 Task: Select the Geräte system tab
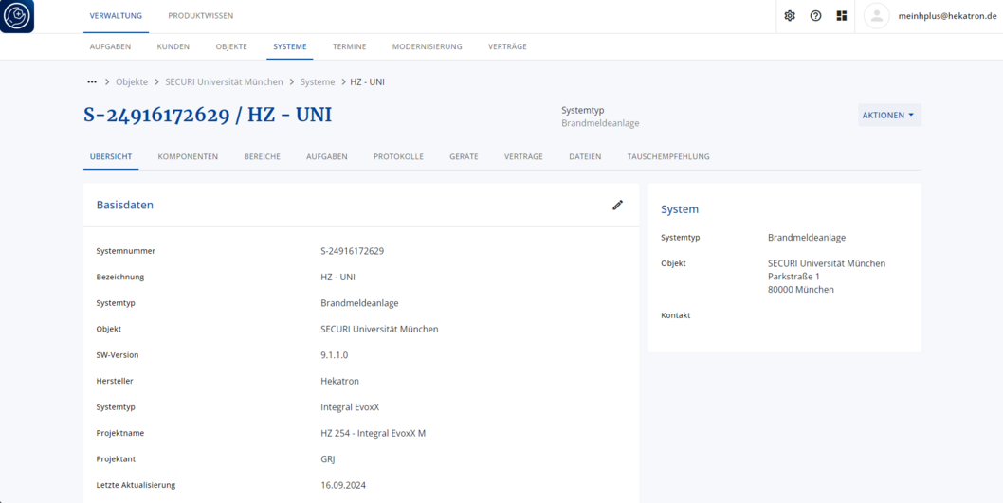pyautogui.click(x=464, y=156)
